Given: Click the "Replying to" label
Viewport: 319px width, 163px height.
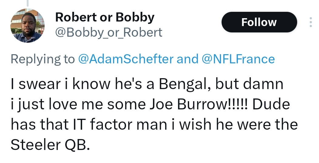Looking at the screenshot, I should tap(43, 59).
